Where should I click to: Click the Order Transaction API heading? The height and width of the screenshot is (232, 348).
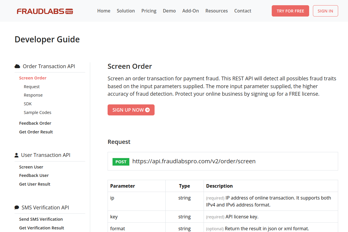[49, 66]
